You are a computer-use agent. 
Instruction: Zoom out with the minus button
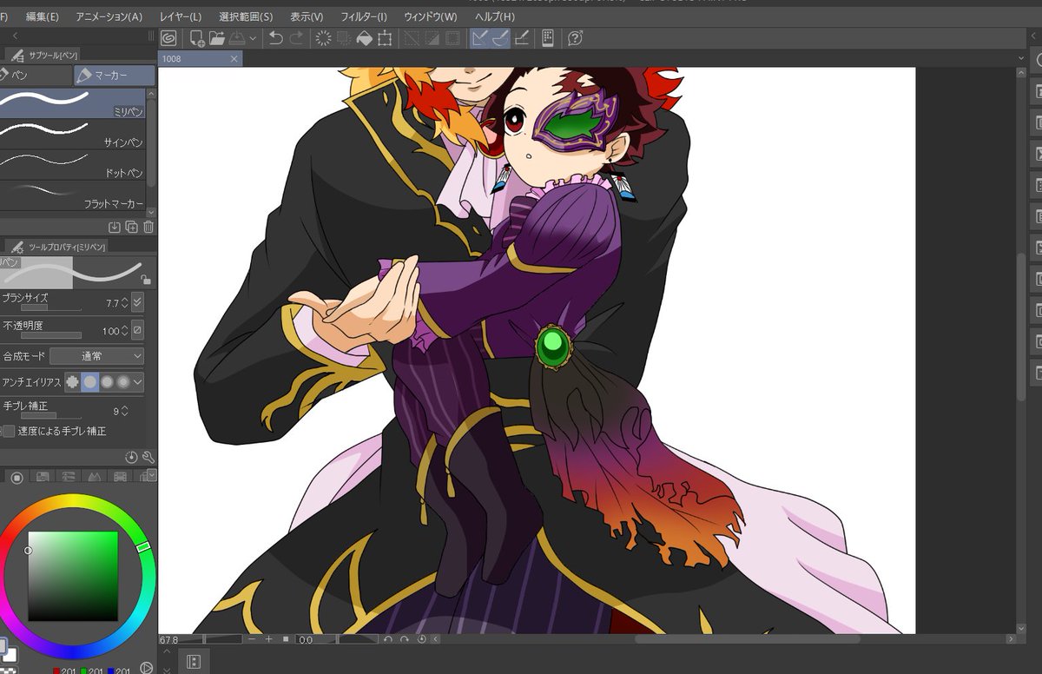[x=252, y=639]
